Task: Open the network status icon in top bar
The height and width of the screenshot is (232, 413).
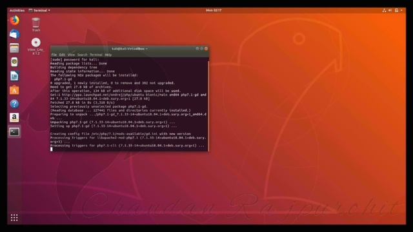Action: coord(384,10)
